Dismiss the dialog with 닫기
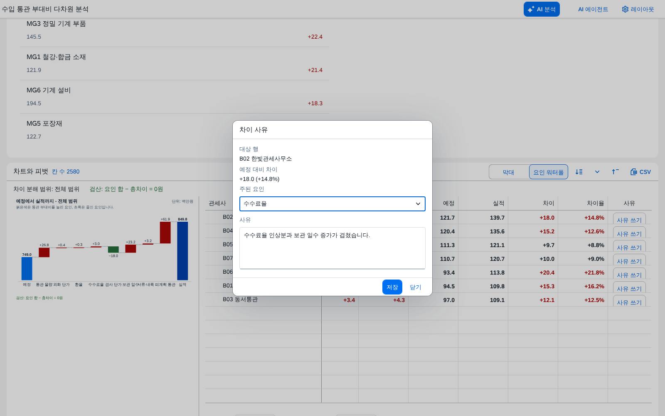 (x=416, y=287)
